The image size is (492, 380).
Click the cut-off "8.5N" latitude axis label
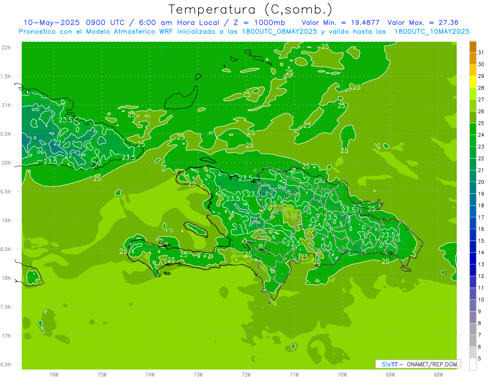6,250
